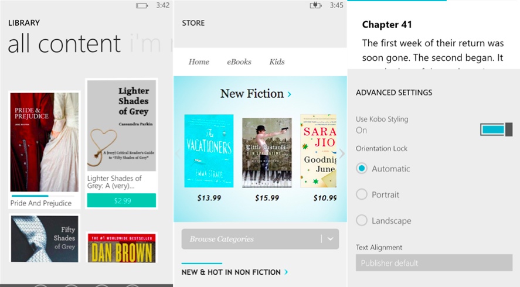Click the Browse Categories dropdown arrow
This screenshot has height=287, width=520.
pos(330,239)
